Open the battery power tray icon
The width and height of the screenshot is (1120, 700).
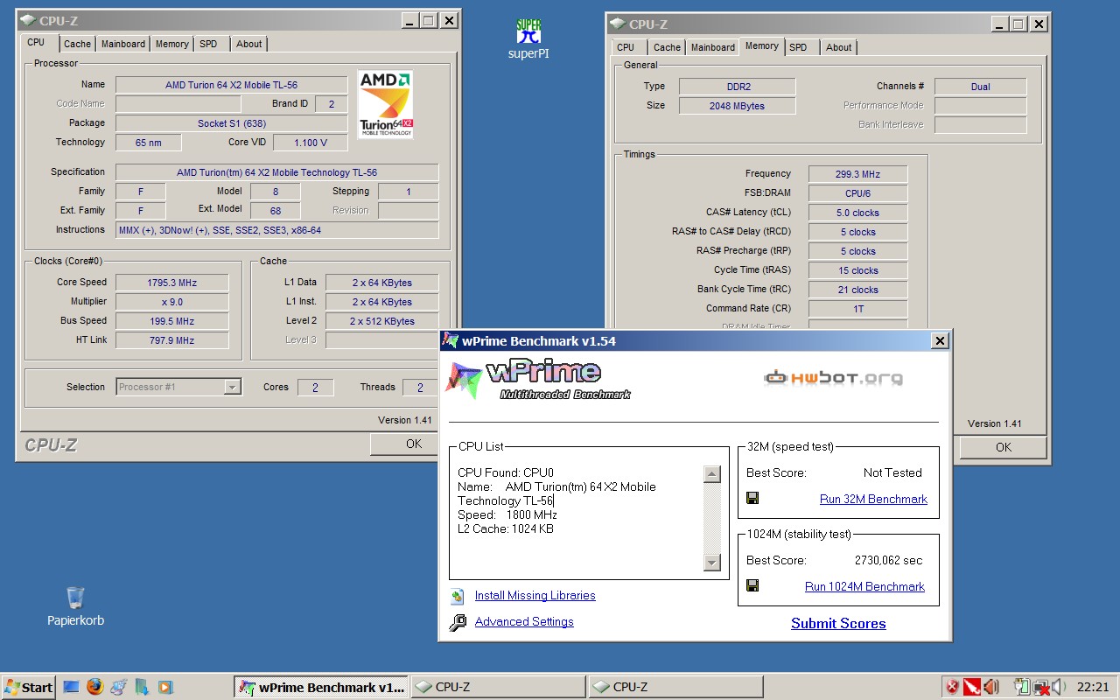tap(1022, 687)
